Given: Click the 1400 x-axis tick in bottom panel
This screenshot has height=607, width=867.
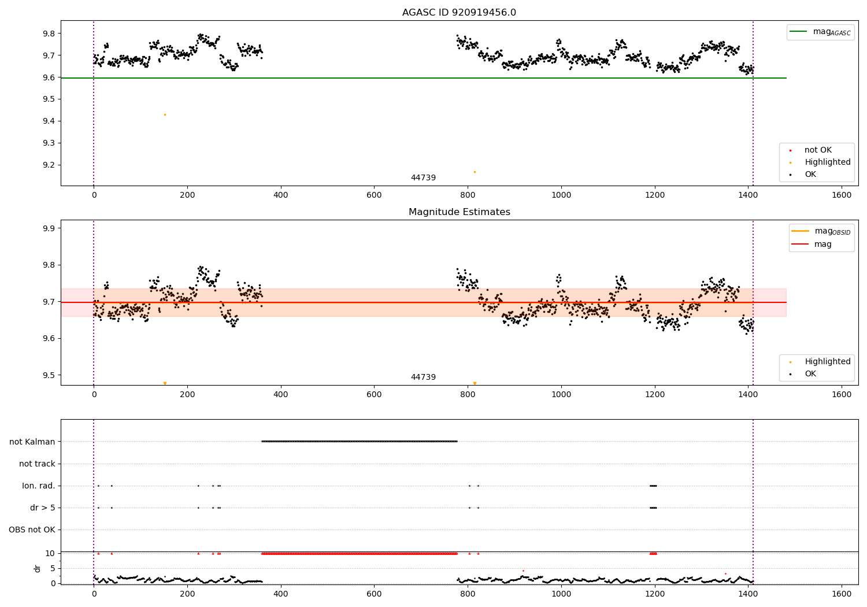Looking at the screenshot, I should click(748, 593).
